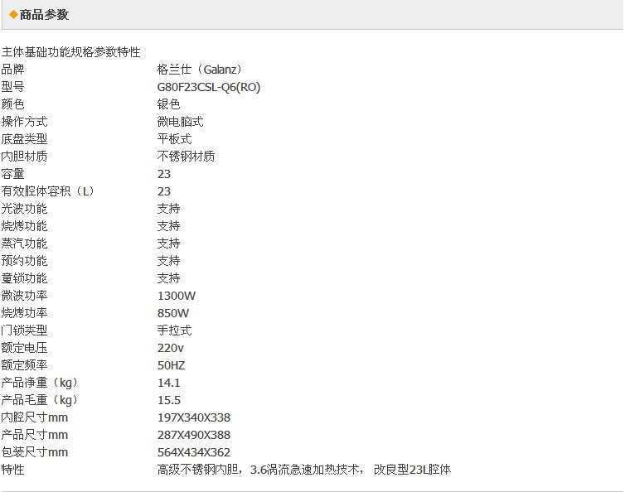Click the value 平板式
Screen dimensions: 625x492
(x=175, y=139)
